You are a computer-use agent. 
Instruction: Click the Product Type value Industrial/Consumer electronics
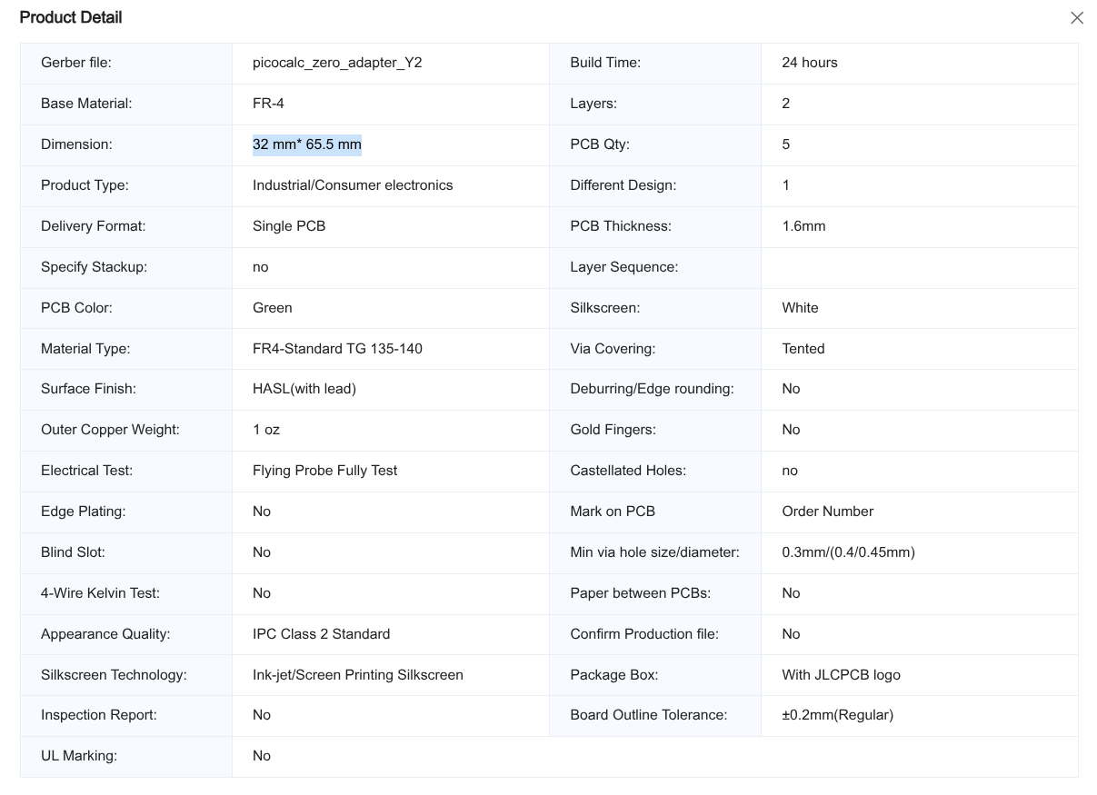coord(353,185)
